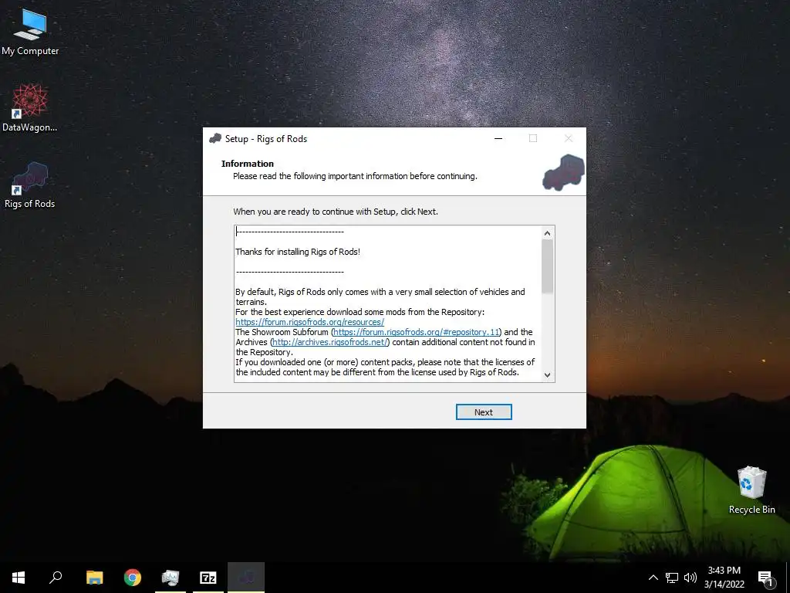Viewport: 790px width, 593px height.
Task: Open the archives.rigsofrods.net link
Action: (x=330, y=342)
